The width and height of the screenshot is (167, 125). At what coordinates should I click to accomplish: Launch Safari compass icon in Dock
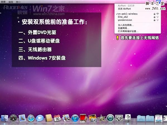click(31, 118)
